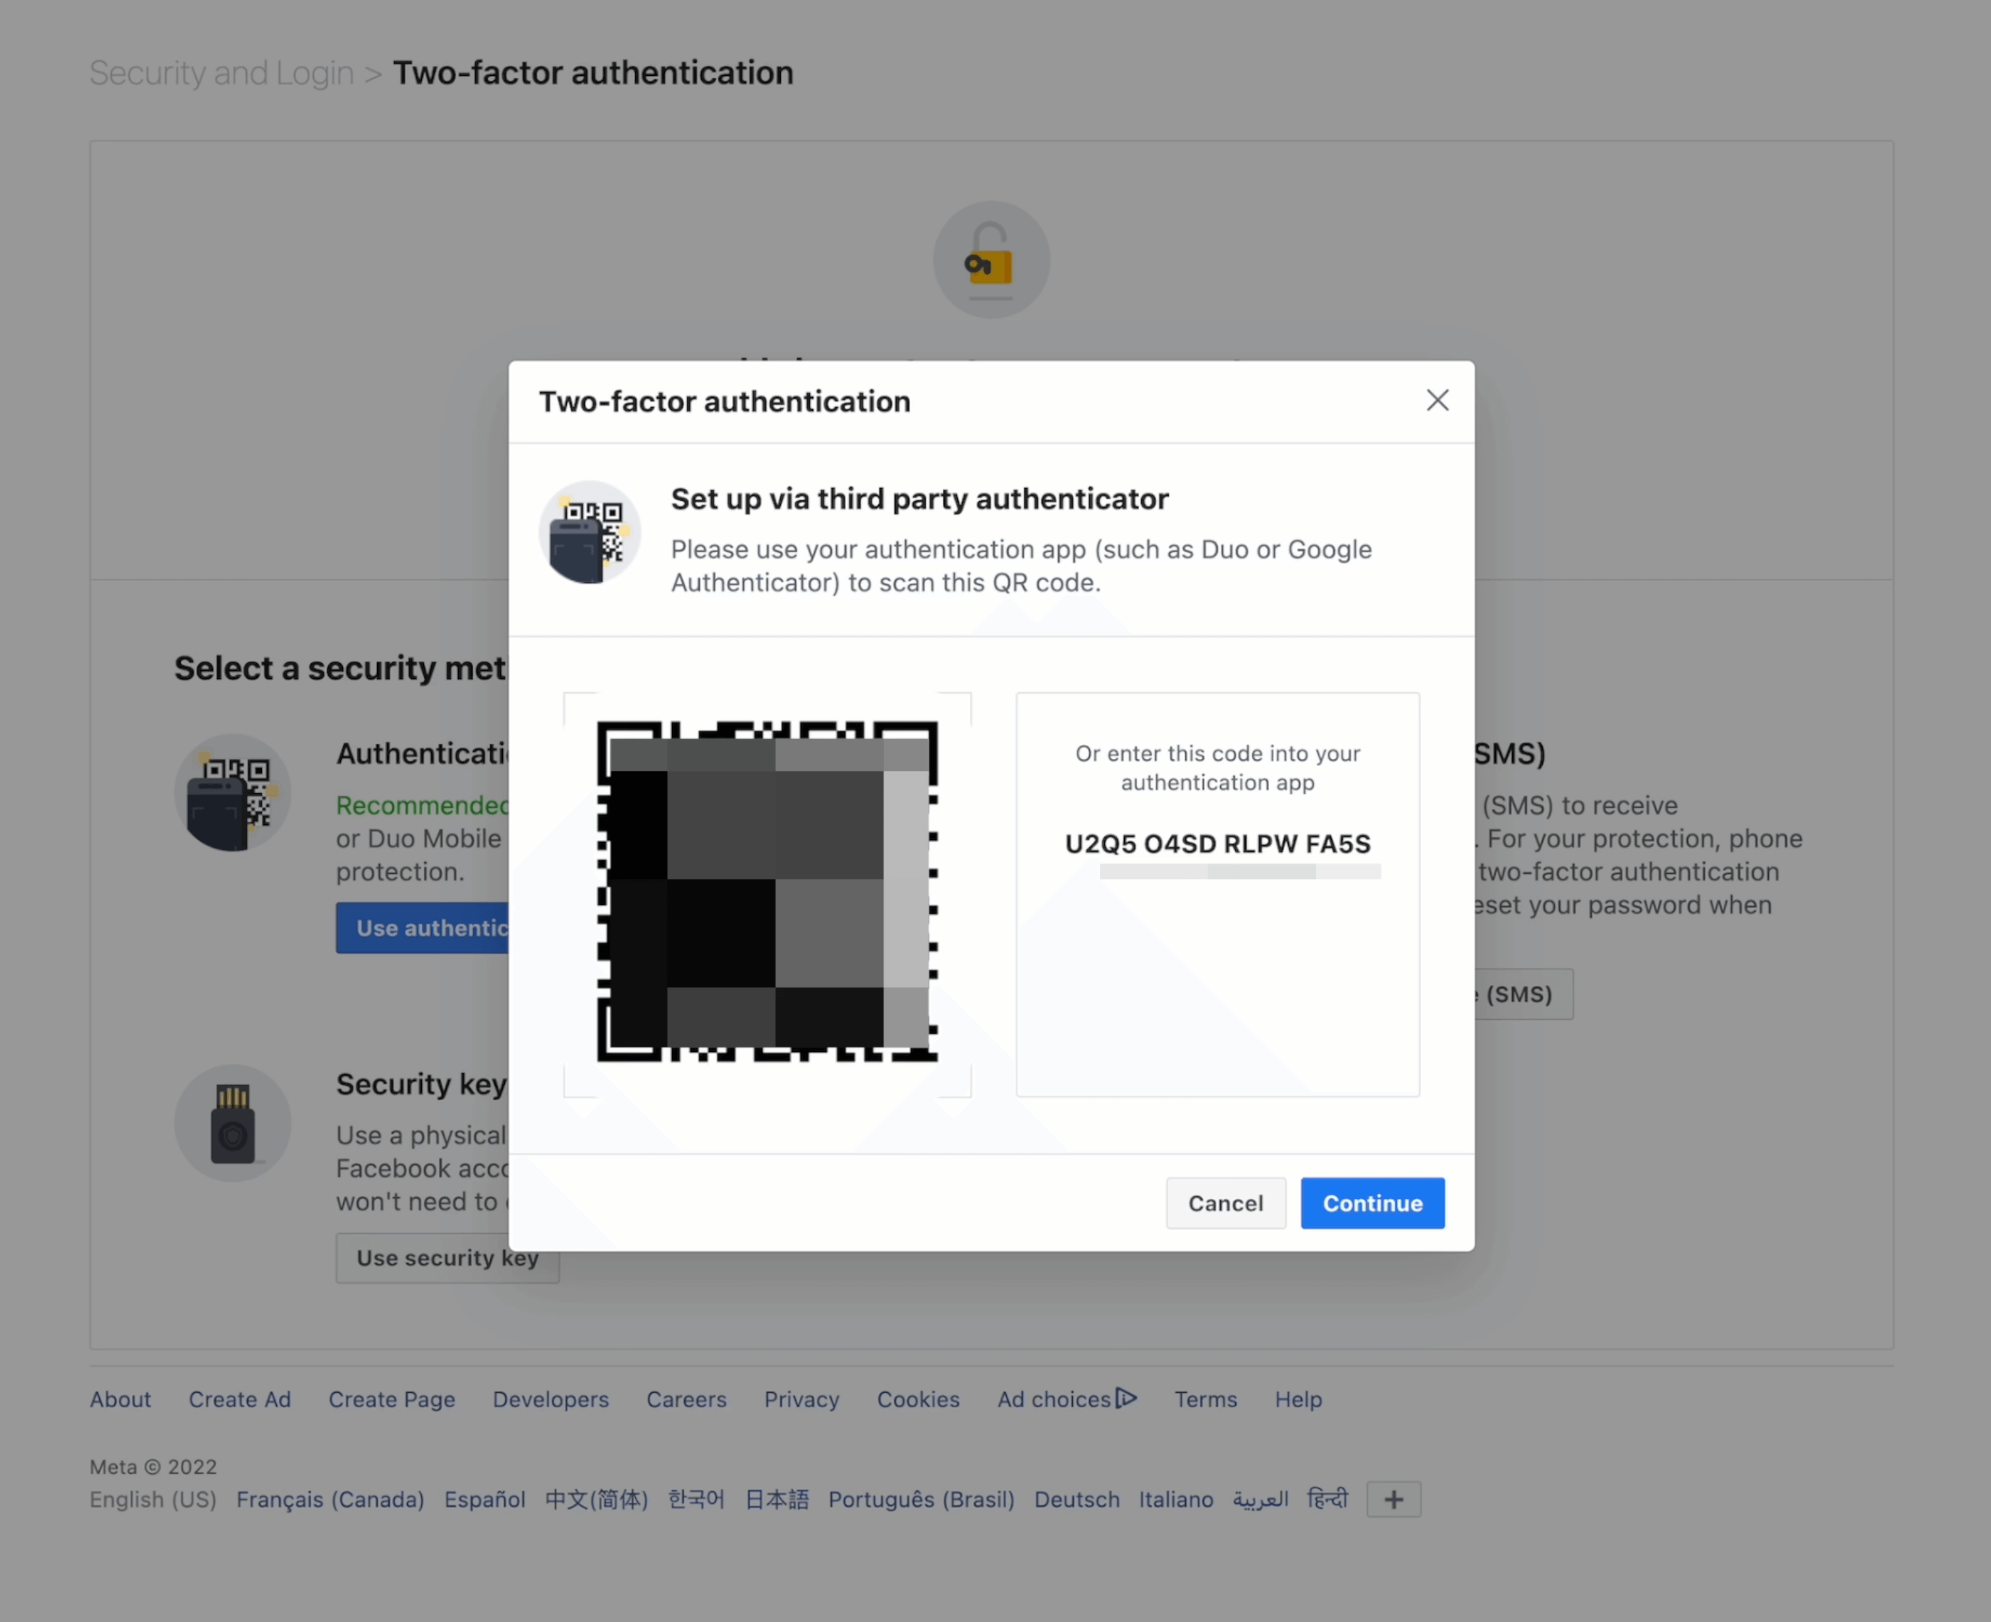Image resolution: width=1991 pixels, height=1622 pixels.
Task: Switch language to 日本語
Action: [x=777, y=1499]
